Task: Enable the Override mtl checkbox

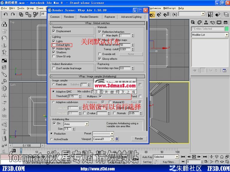Action: (x=99, y=54)
